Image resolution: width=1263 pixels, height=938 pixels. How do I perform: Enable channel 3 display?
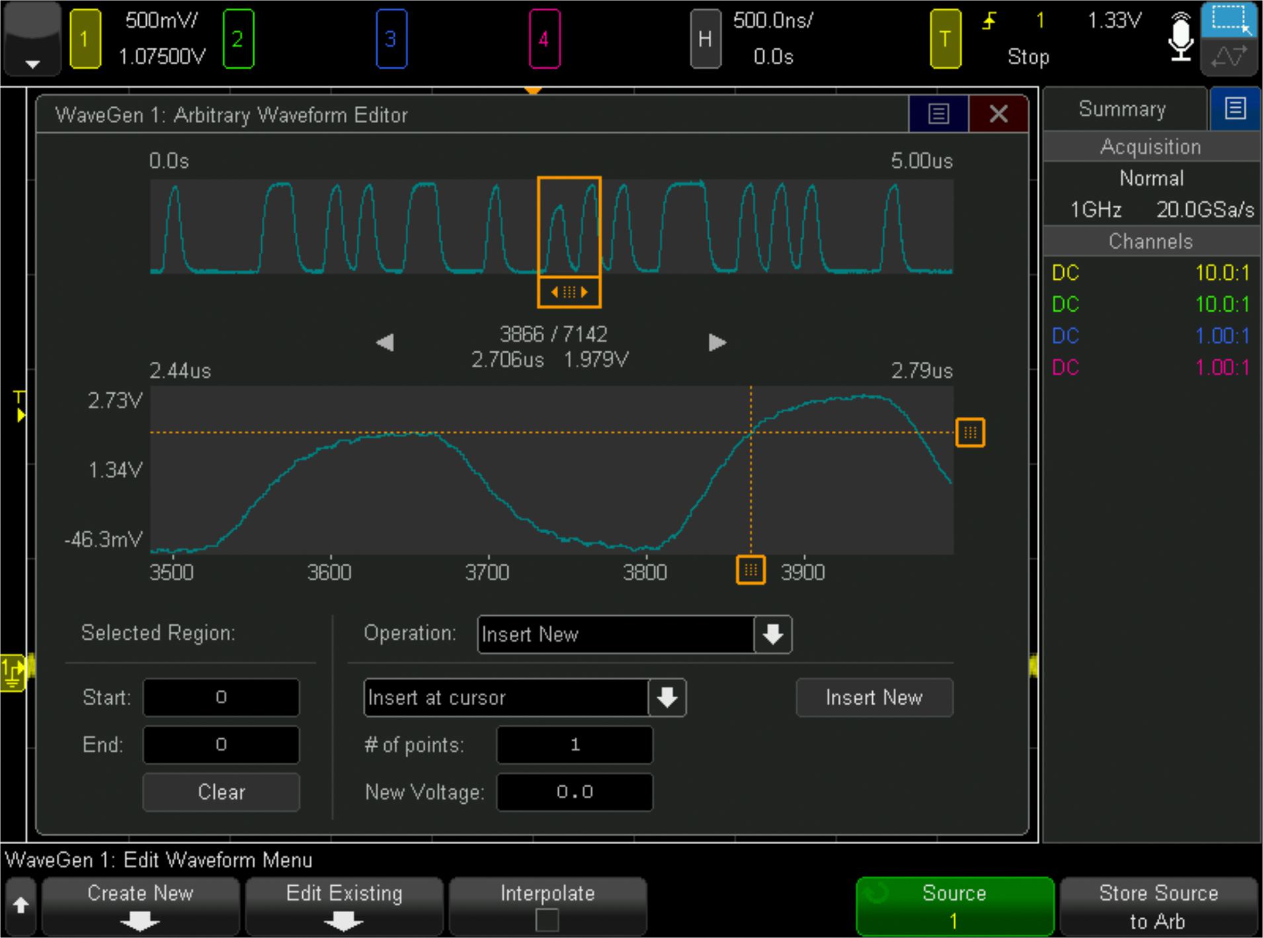tap(393, 38)
